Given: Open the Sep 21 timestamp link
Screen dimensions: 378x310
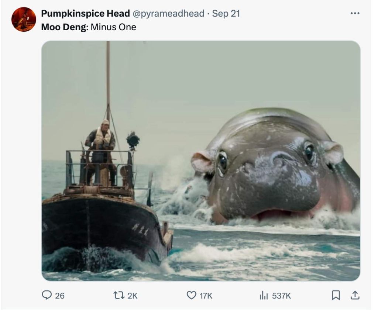Looking at the screenshot, I should tap(226, 13).
